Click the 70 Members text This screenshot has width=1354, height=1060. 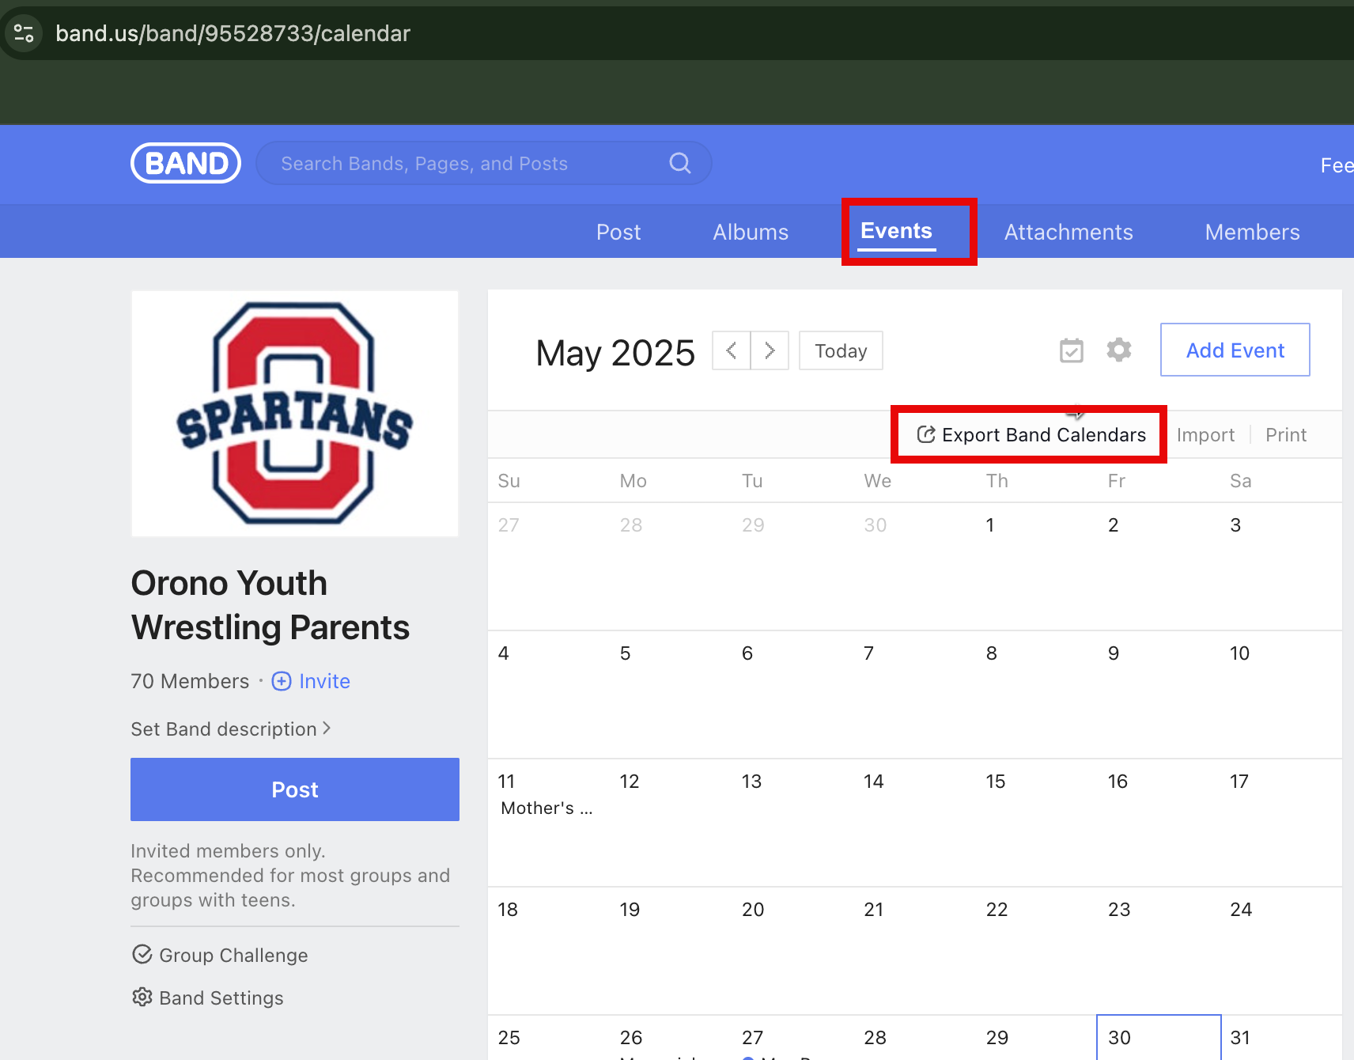point(190,681)
